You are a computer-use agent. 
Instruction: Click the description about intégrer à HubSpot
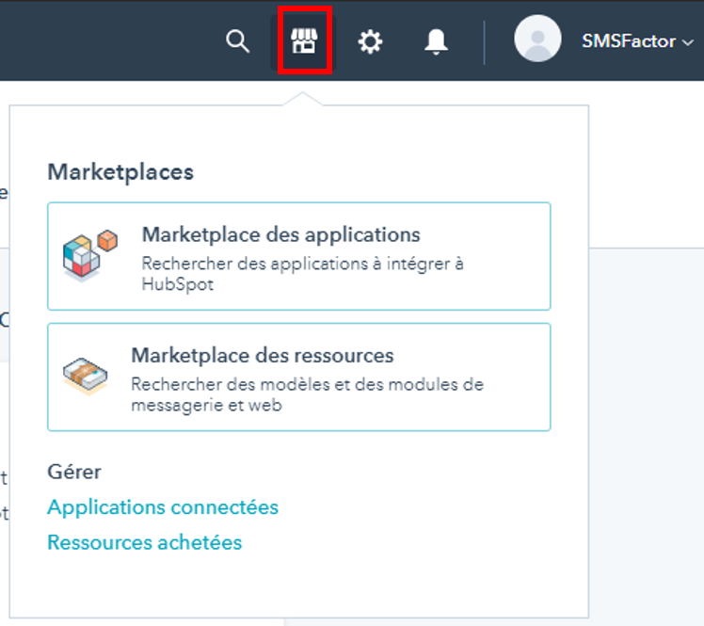[303, 274]
